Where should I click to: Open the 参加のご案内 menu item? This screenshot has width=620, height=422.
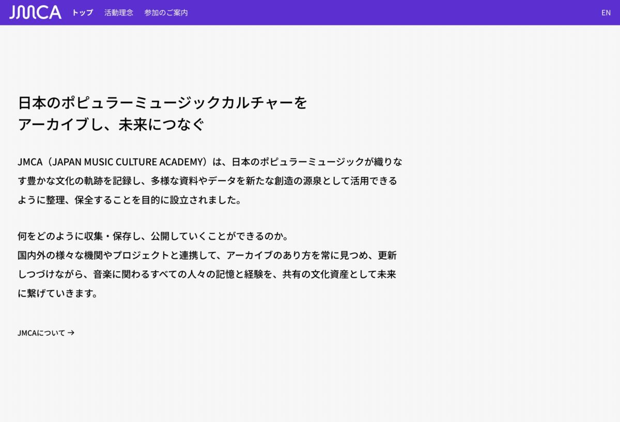166,12
